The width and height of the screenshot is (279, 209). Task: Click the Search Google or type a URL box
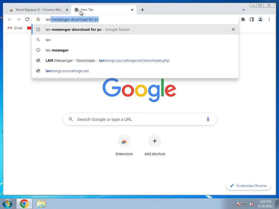[139, 119]
